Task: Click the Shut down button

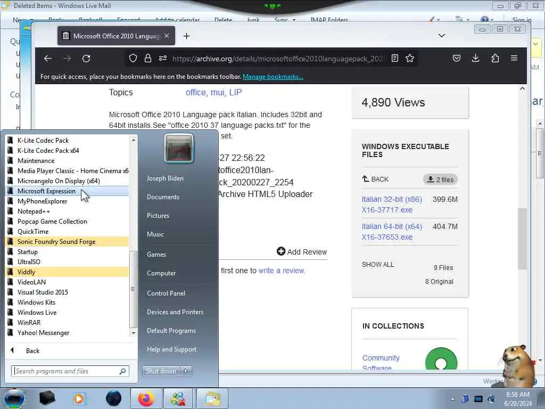Action: pos(161,371)
